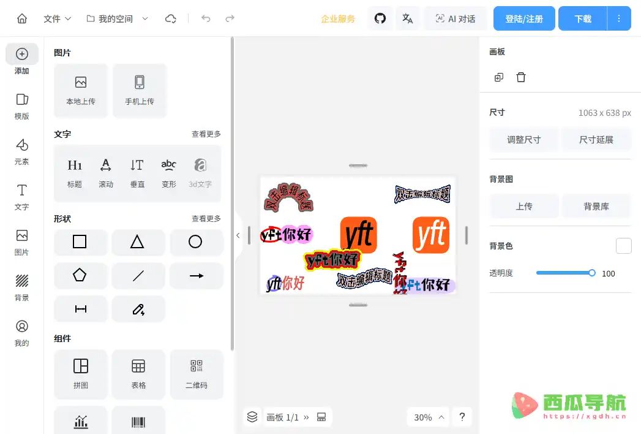The width and height of the screenshot is (641, 434).
Task: Open the 背景库 background library
Action: (x=596, y=207)
